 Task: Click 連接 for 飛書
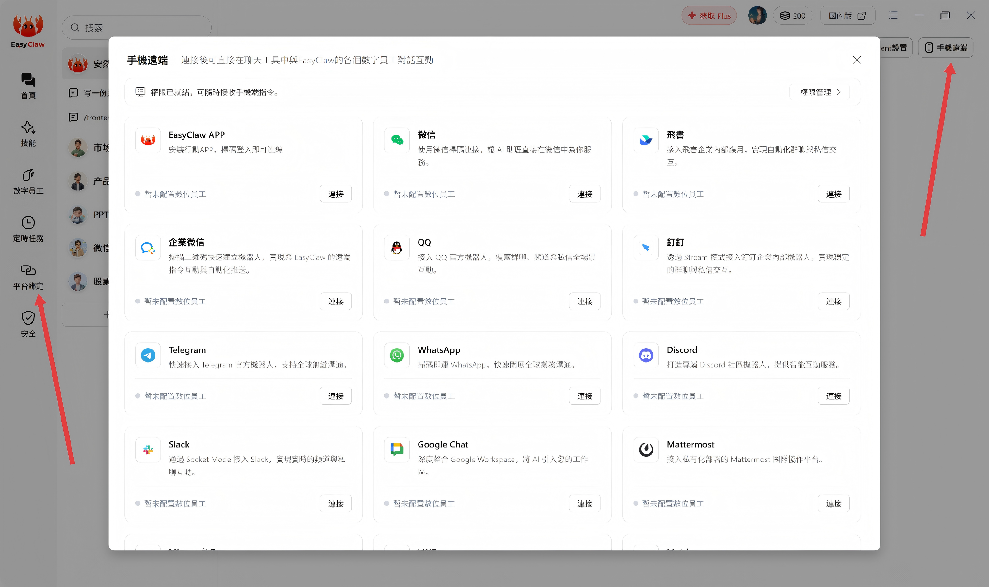pyautogui.click(x=834, y=194)
